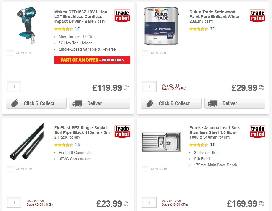The height and width of the screenshot is (211, 272).
Task: Select the Trade Rated badge on the Makita driver
Action: tap(122, 15)
